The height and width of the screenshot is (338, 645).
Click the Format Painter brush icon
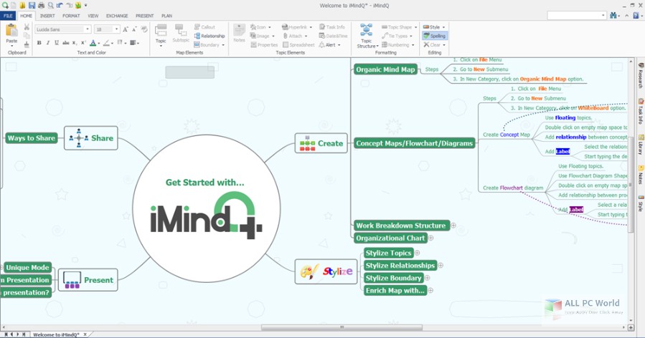click(x=27, y=44)
